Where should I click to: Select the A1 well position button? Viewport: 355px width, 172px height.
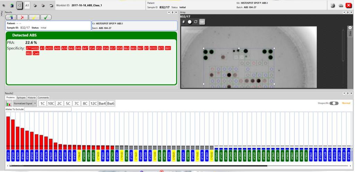coord(27,6)
